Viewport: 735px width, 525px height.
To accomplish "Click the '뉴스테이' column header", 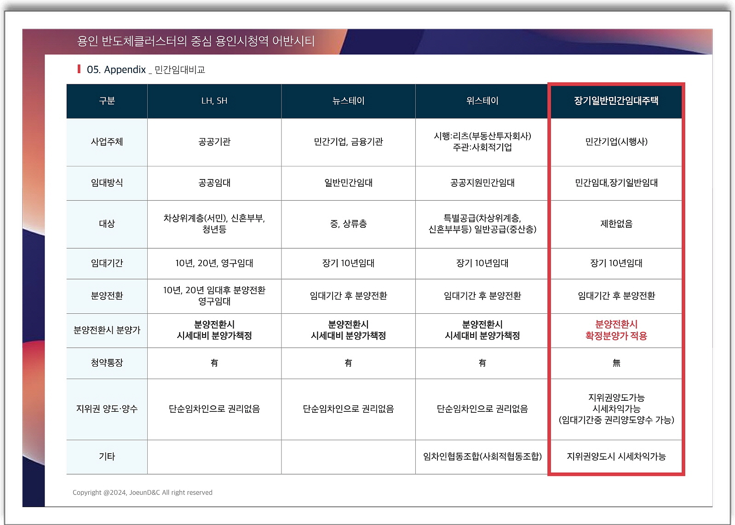I will 348,101.
